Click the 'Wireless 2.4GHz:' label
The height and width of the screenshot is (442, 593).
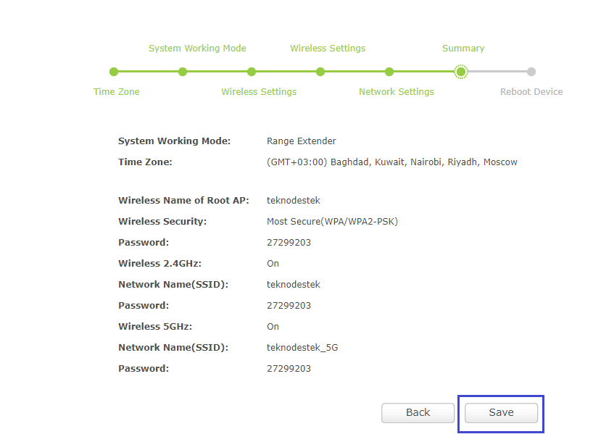(160, 264)
